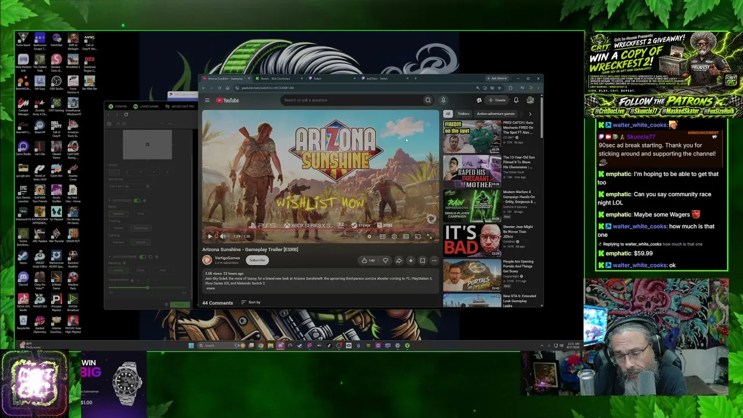Open the 'Modern Warfare 4 Campaign Hands-On' video title
The width and height of the screenshot is (743, 418).
point(519,197)
